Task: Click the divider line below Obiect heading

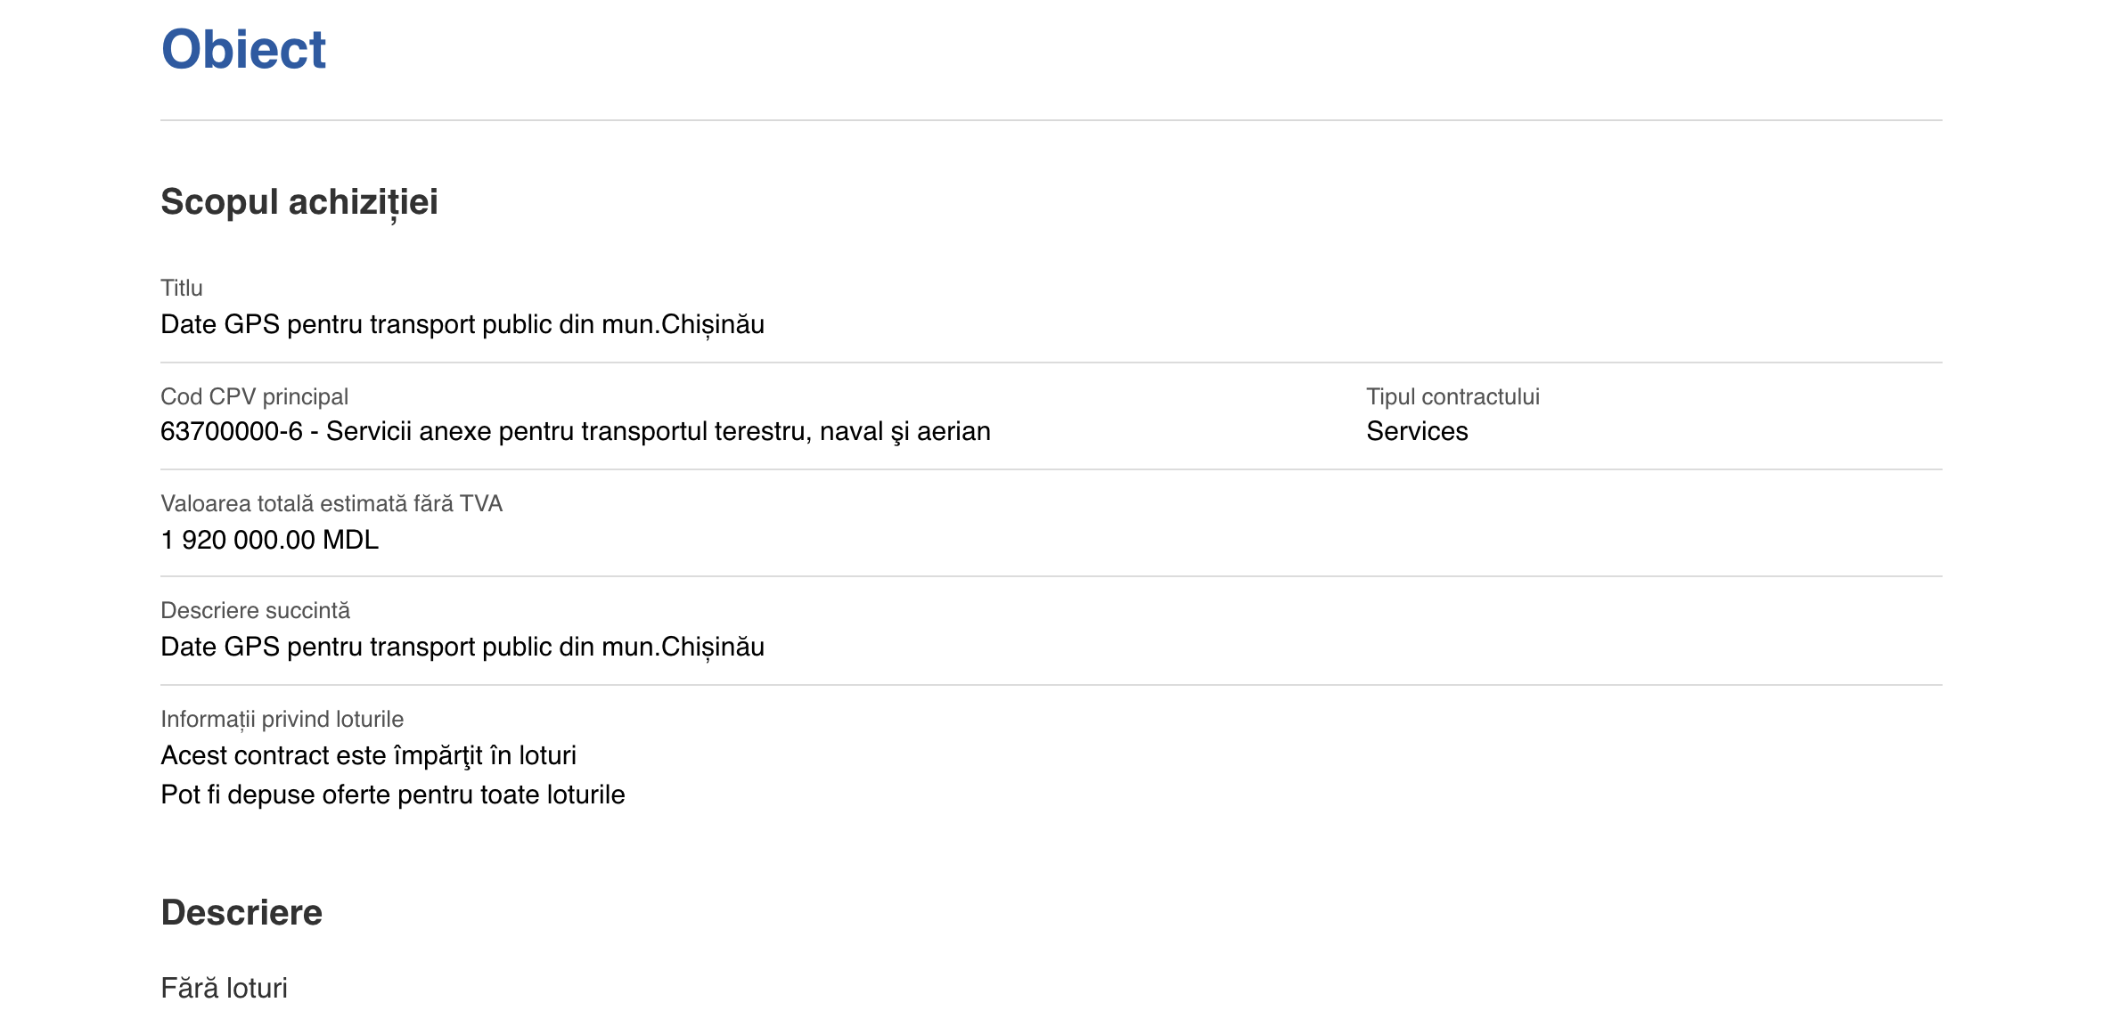Action: pyautogui.click(x=1051, y=120)
